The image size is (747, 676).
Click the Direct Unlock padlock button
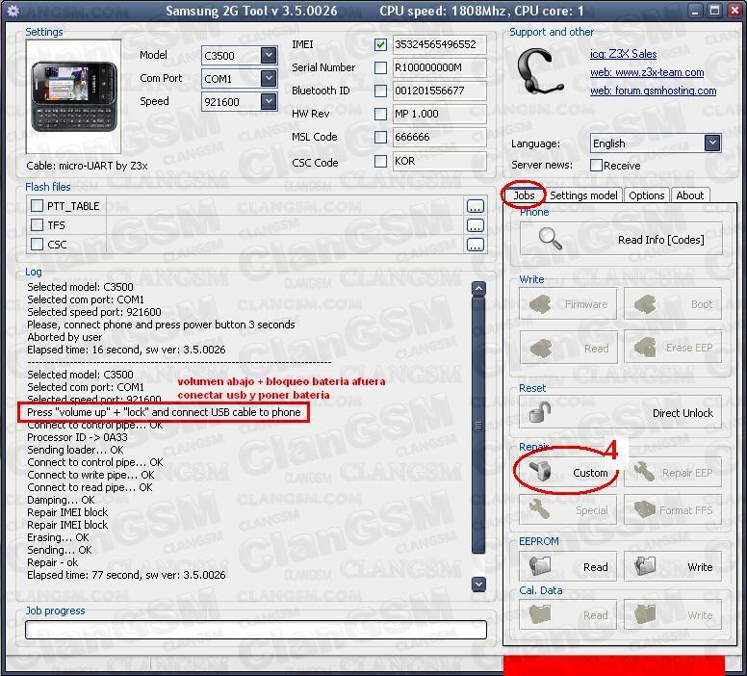[x=621, y=413]
